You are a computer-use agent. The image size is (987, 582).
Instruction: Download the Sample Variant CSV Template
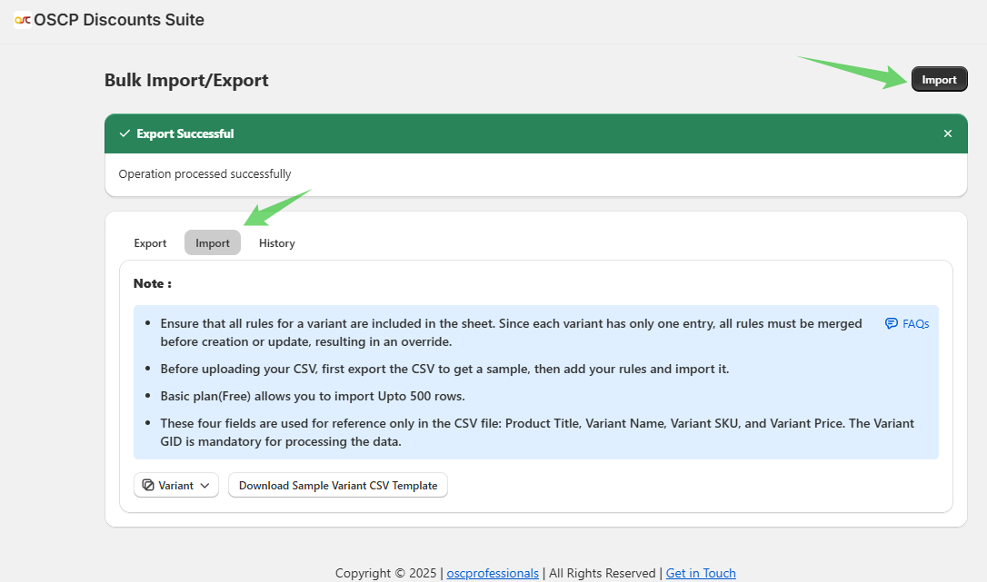337,485
